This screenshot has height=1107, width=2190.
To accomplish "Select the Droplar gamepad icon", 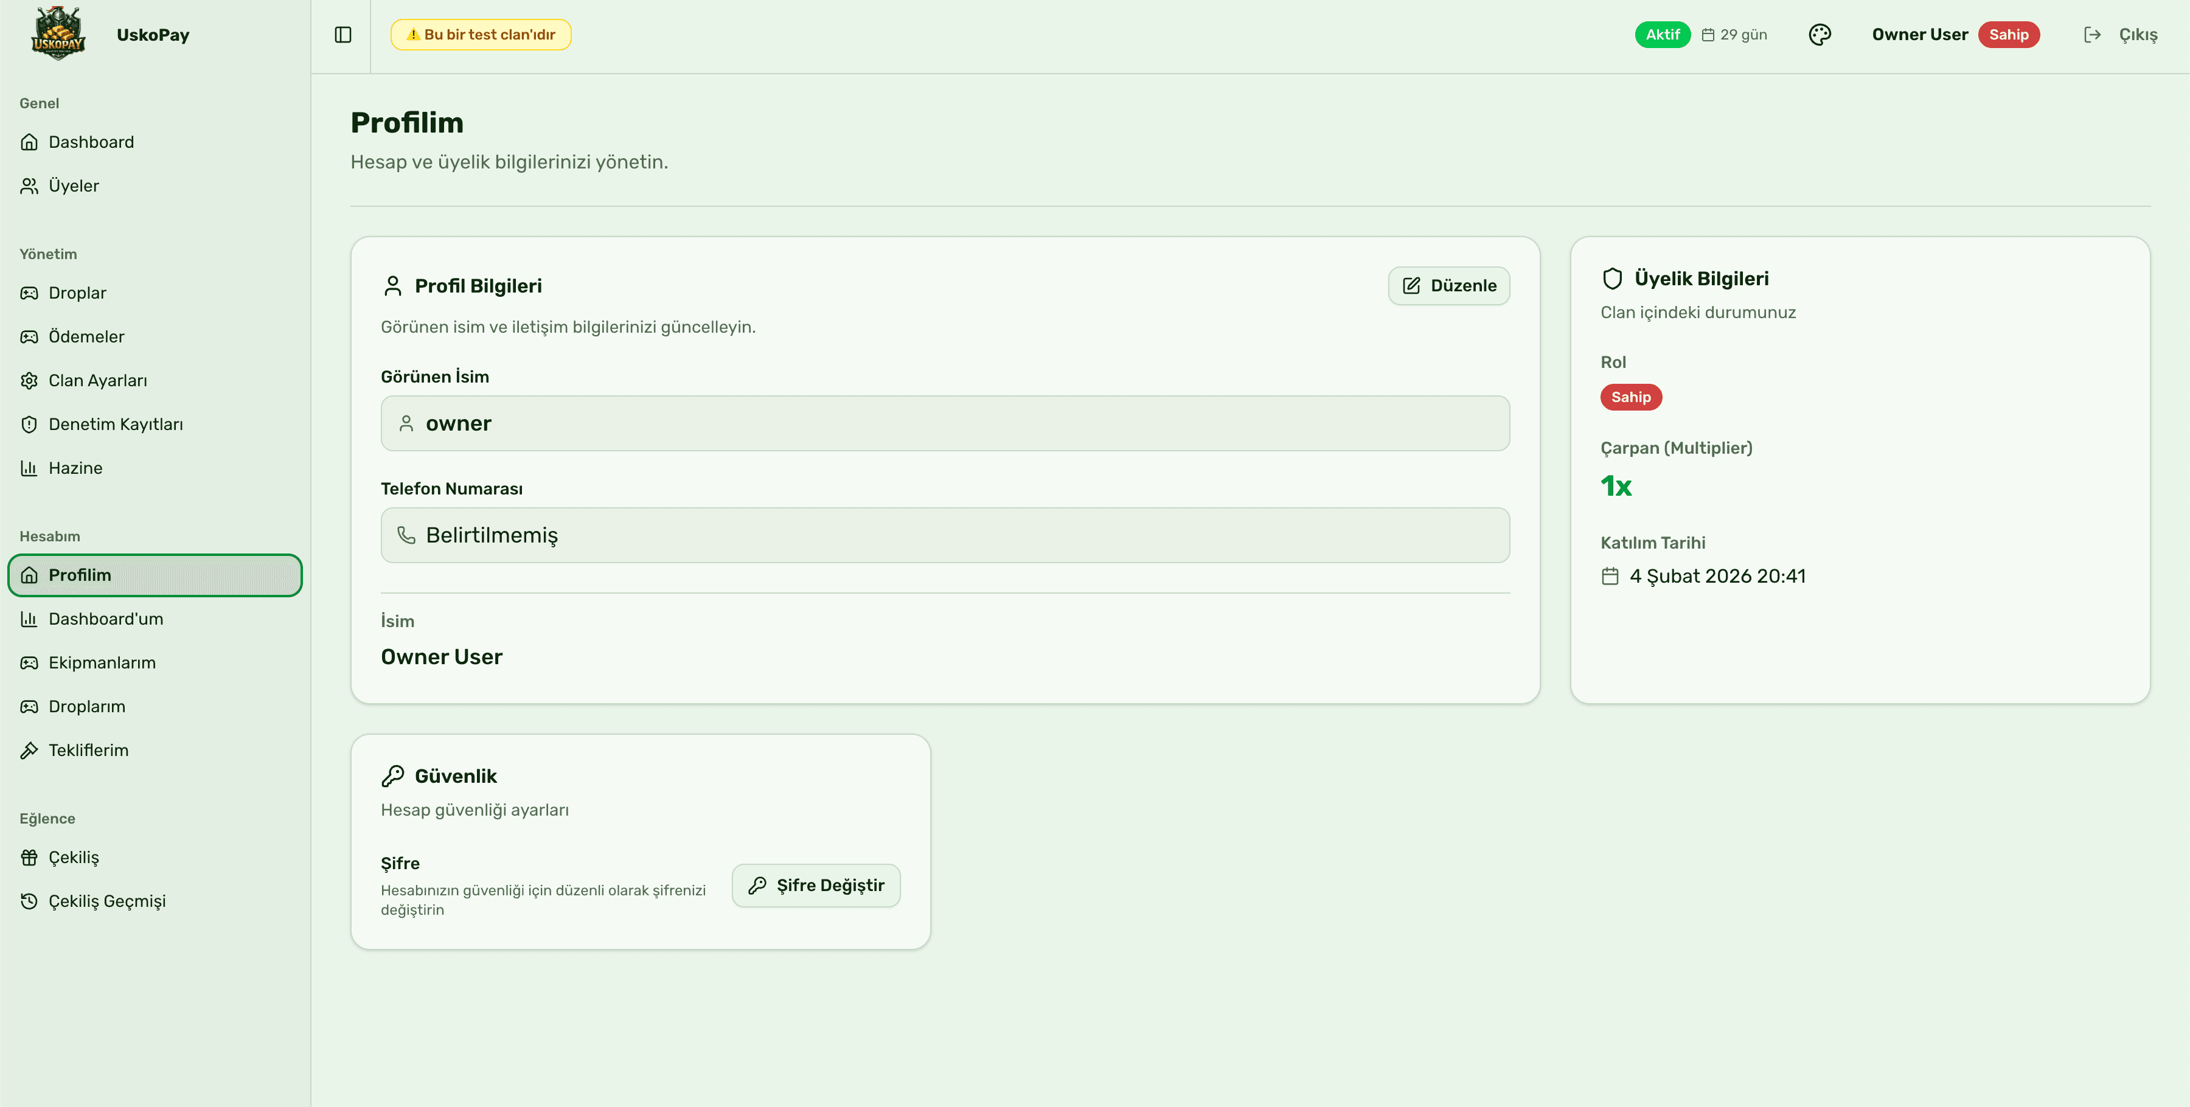I will coord(29,293).
